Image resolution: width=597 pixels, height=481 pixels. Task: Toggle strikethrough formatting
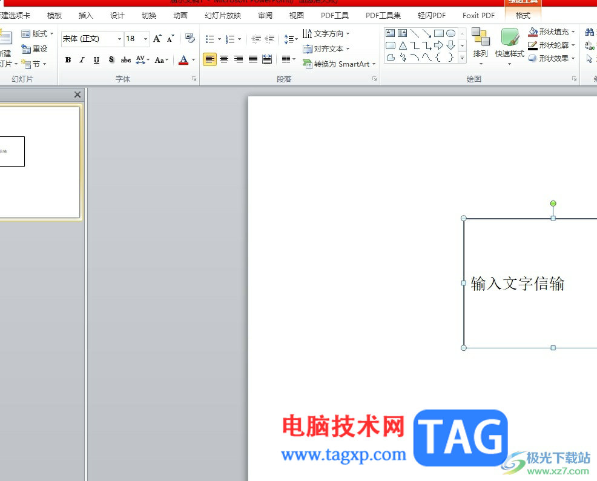point(126,60)
